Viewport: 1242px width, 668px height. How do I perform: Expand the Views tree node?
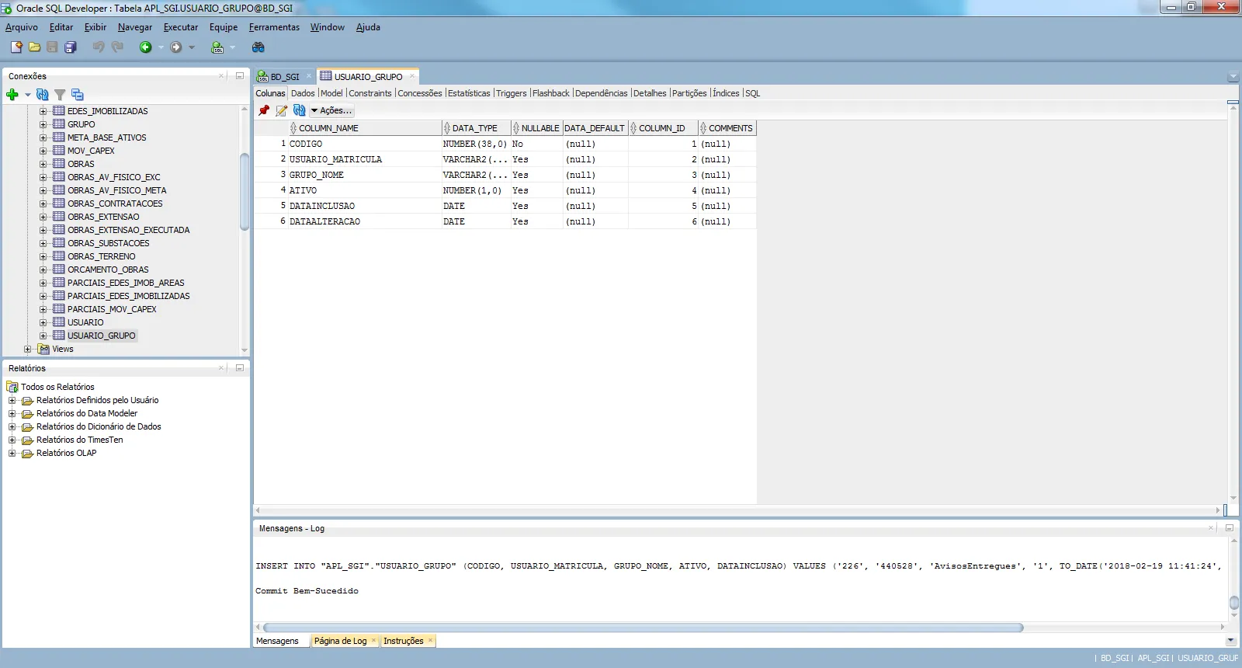coord(28,350)
